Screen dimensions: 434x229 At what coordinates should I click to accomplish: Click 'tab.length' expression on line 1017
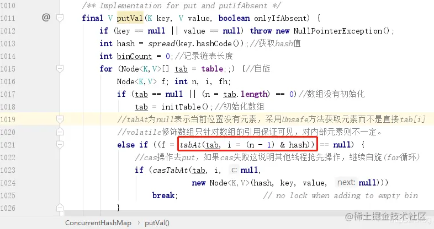246,94
